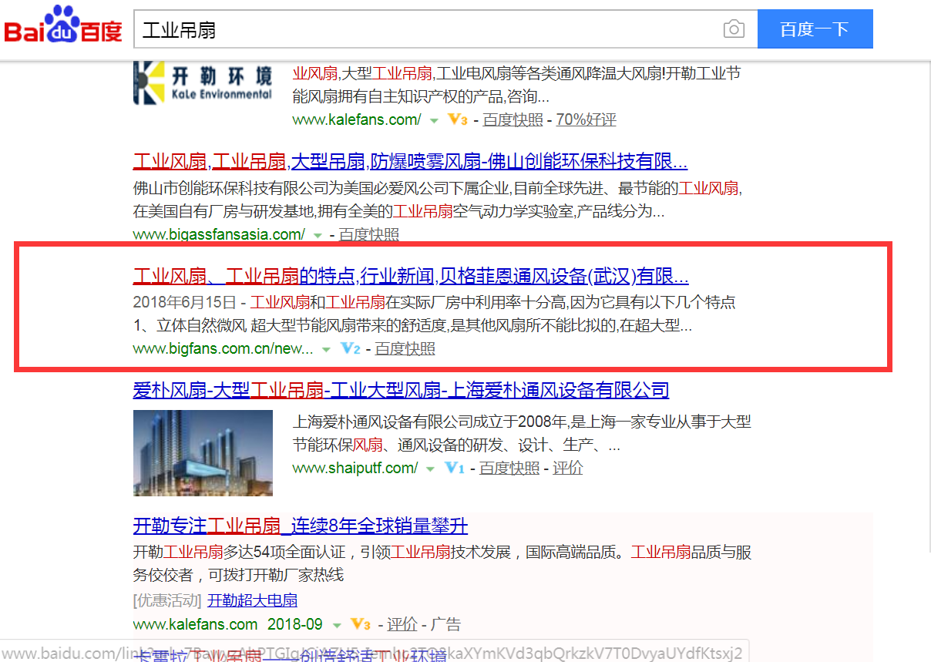Expand dropdown arrow beside www.kalefans.com/

(x=433, y=121)
